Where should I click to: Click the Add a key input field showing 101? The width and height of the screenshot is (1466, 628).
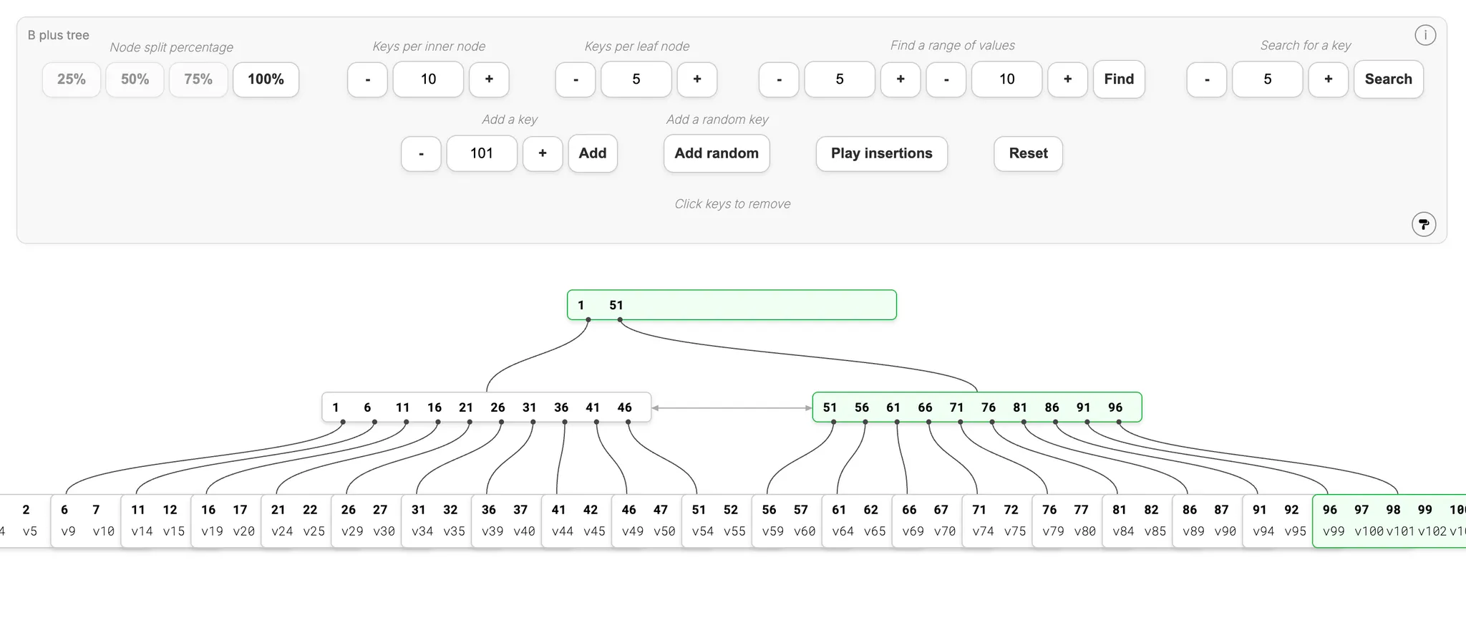click(481, 153)
